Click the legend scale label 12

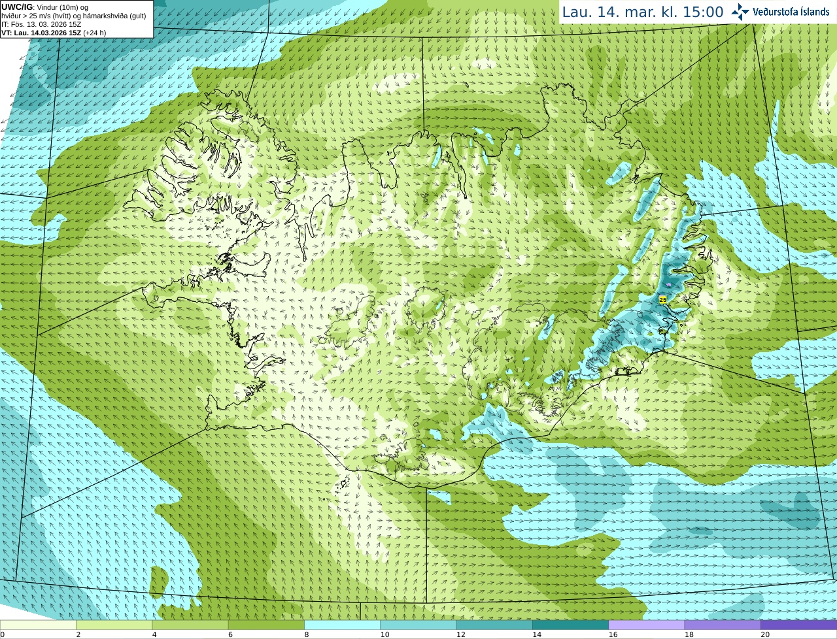click(460, 634)
